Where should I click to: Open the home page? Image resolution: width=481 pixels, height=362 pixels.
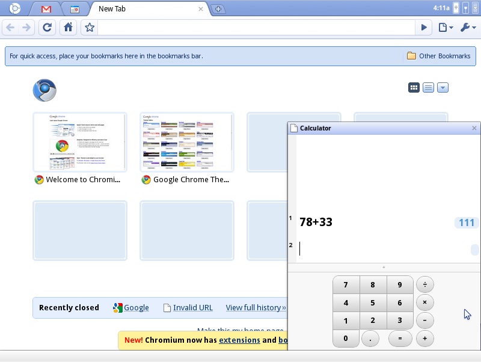[68, 28]
